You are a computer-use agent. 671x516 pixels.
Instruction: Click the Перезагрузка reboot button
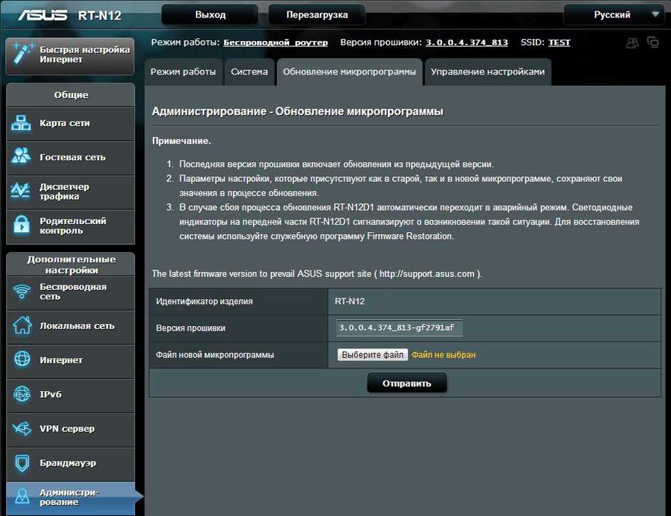(x=317, y=15)
